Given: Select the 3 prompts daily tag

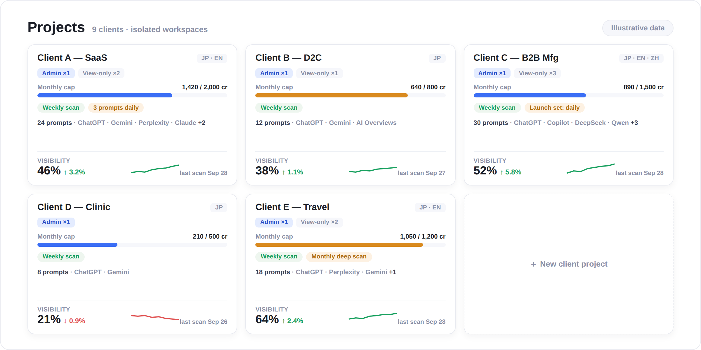Looking at the screenshot, I should (x=116, y=108).
